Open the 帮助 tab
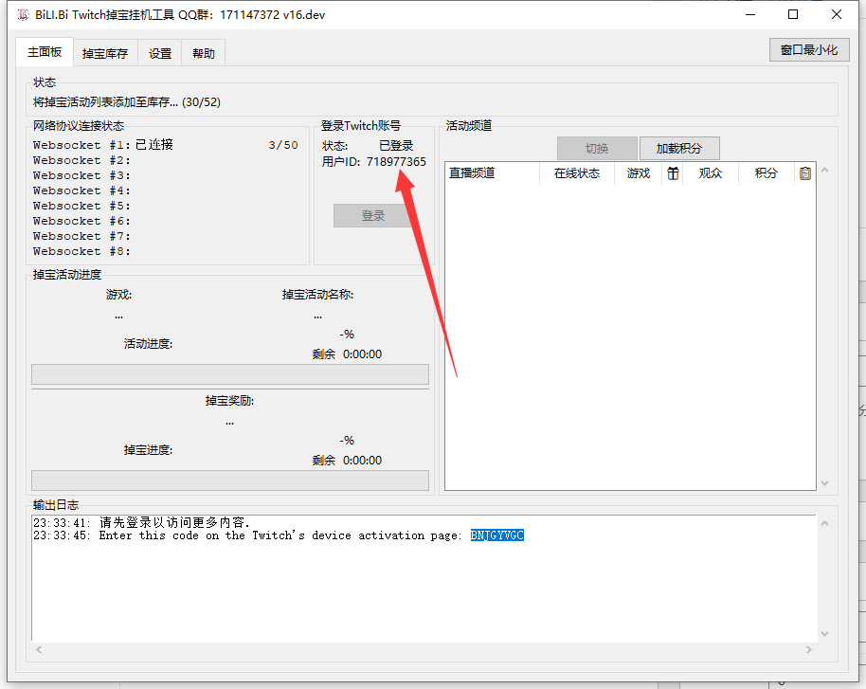Screen dimensions: 866x689 (x=202, y=52)
